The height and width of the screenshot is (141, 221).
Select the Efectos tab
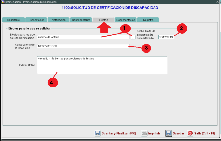(x=103, y=20)
